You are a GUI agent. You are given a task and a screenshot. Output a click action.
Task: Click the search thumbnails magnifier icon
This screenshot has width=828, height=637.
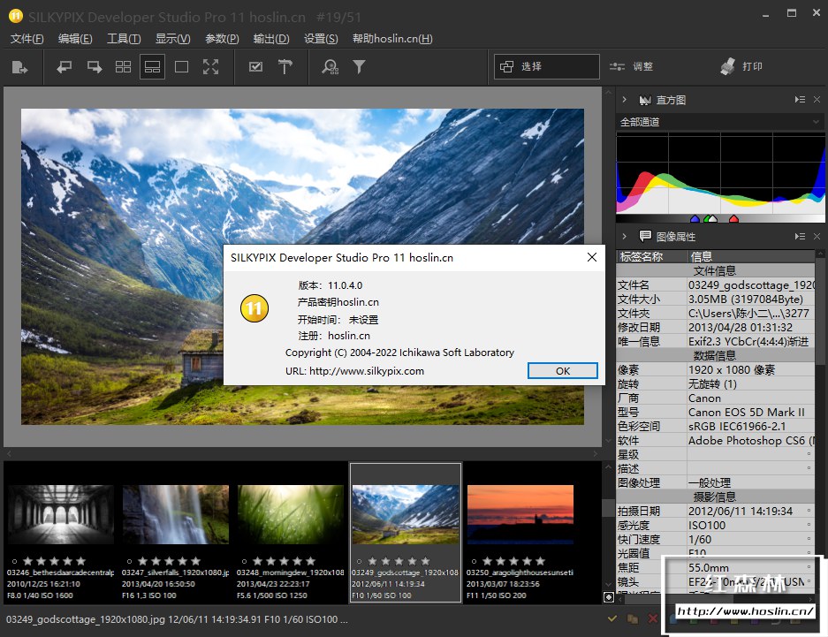[330, 67]
